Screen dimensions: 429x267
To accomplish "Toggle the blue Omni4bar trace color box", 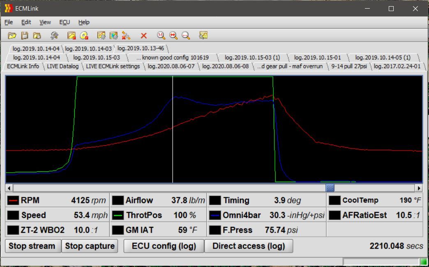I will [x=215, y=215].
